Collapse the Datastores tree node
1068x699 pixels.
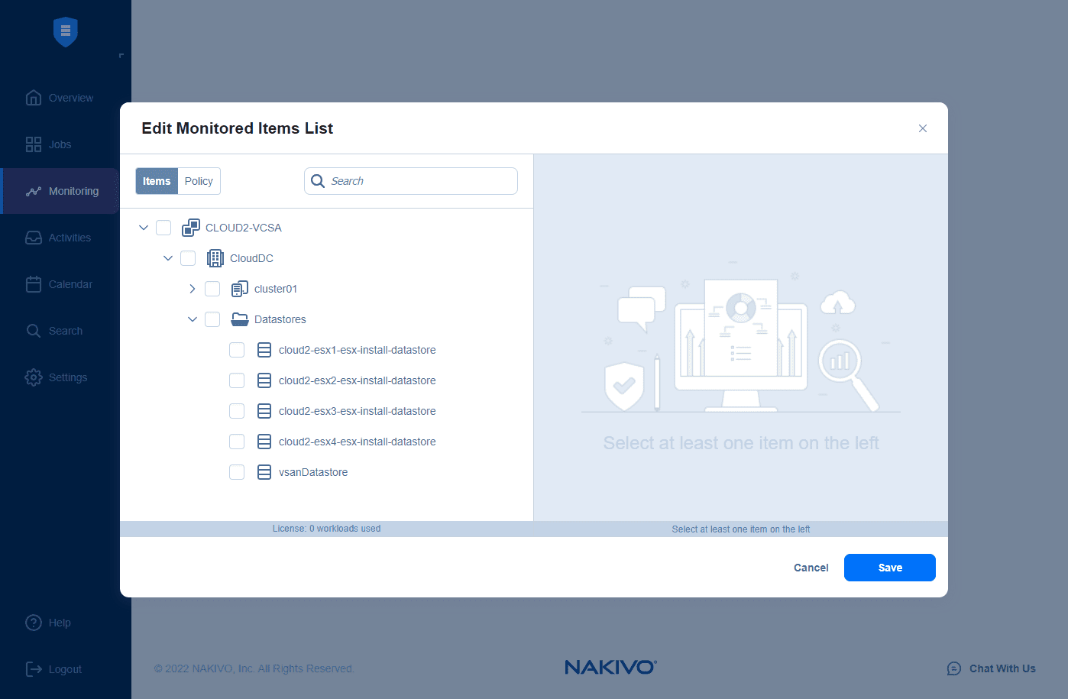point(193,319)
